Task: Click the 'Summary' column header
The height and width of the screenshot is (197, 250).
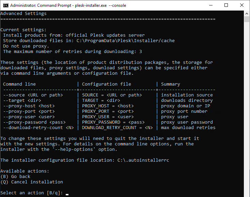Action: (x=171, y=84)
